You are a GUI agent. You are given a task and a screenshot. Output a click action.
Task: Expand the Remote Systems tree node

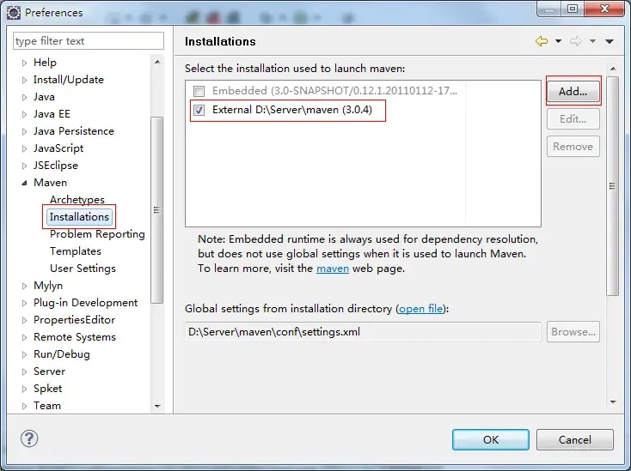(x=25, y=338)
